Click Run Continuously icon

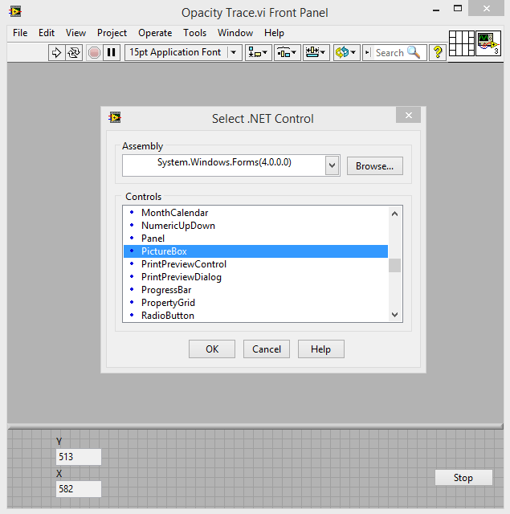click(74, 52)
